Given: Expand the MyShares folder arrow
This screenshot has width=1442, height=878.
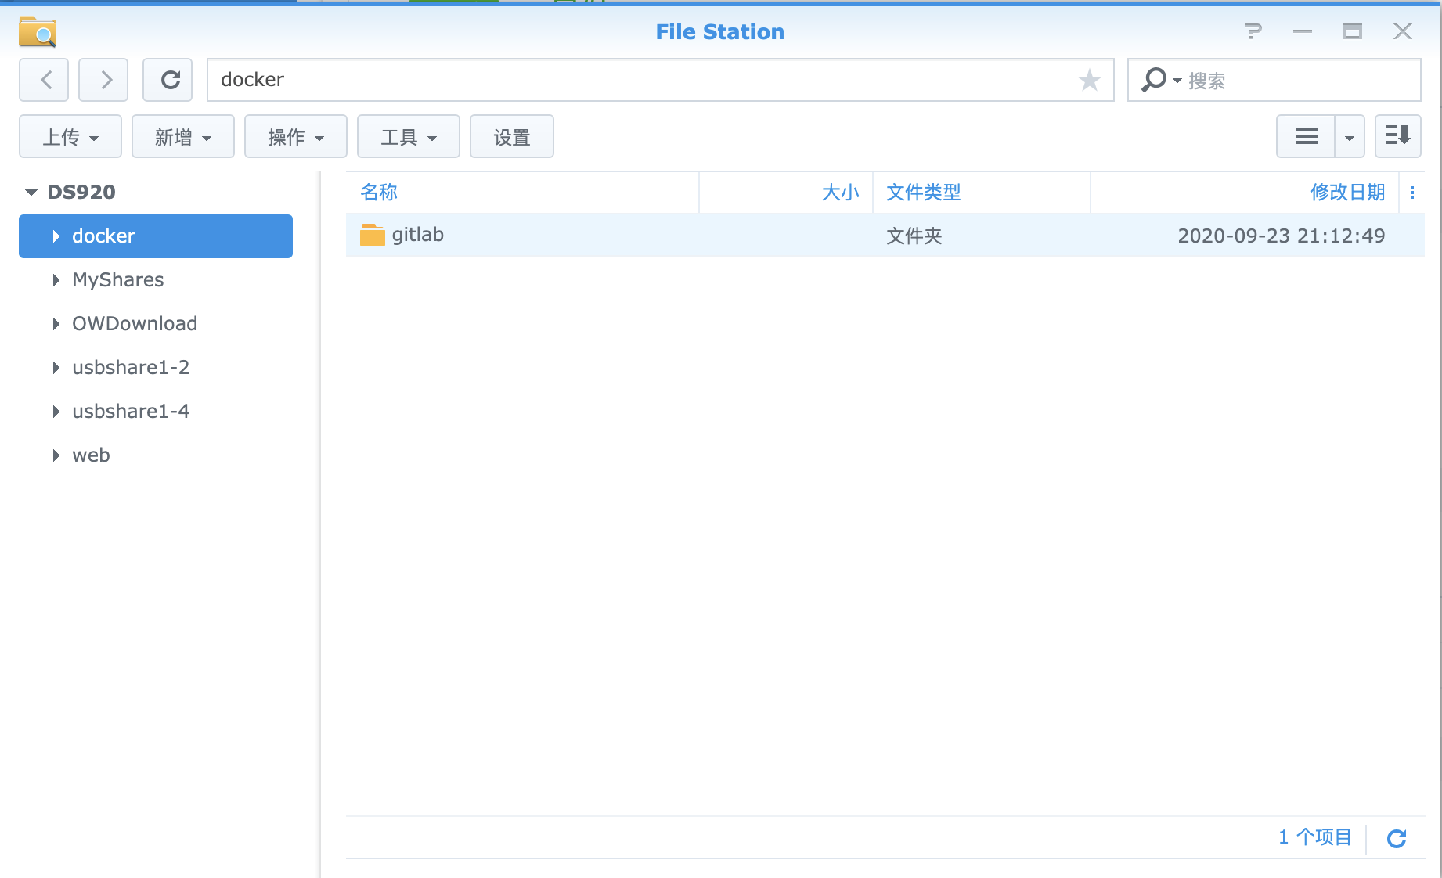Looking at the screenshot, I should (56, 280).
